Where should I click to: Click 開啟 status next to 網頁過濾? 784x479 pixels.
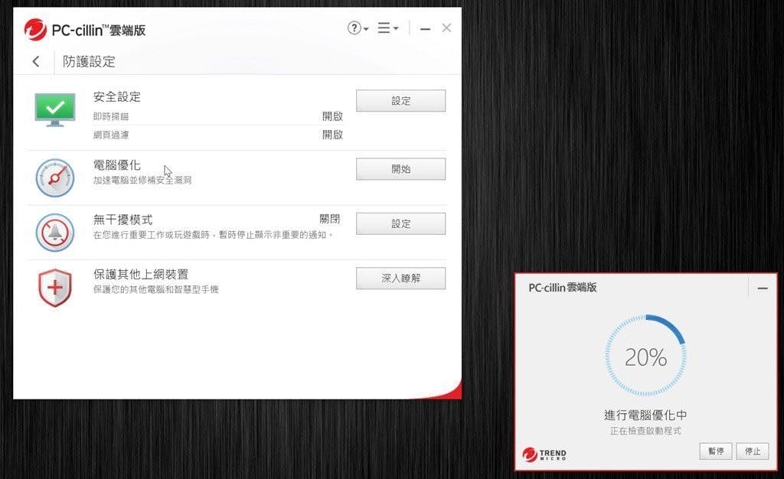[x=332, y=135]
